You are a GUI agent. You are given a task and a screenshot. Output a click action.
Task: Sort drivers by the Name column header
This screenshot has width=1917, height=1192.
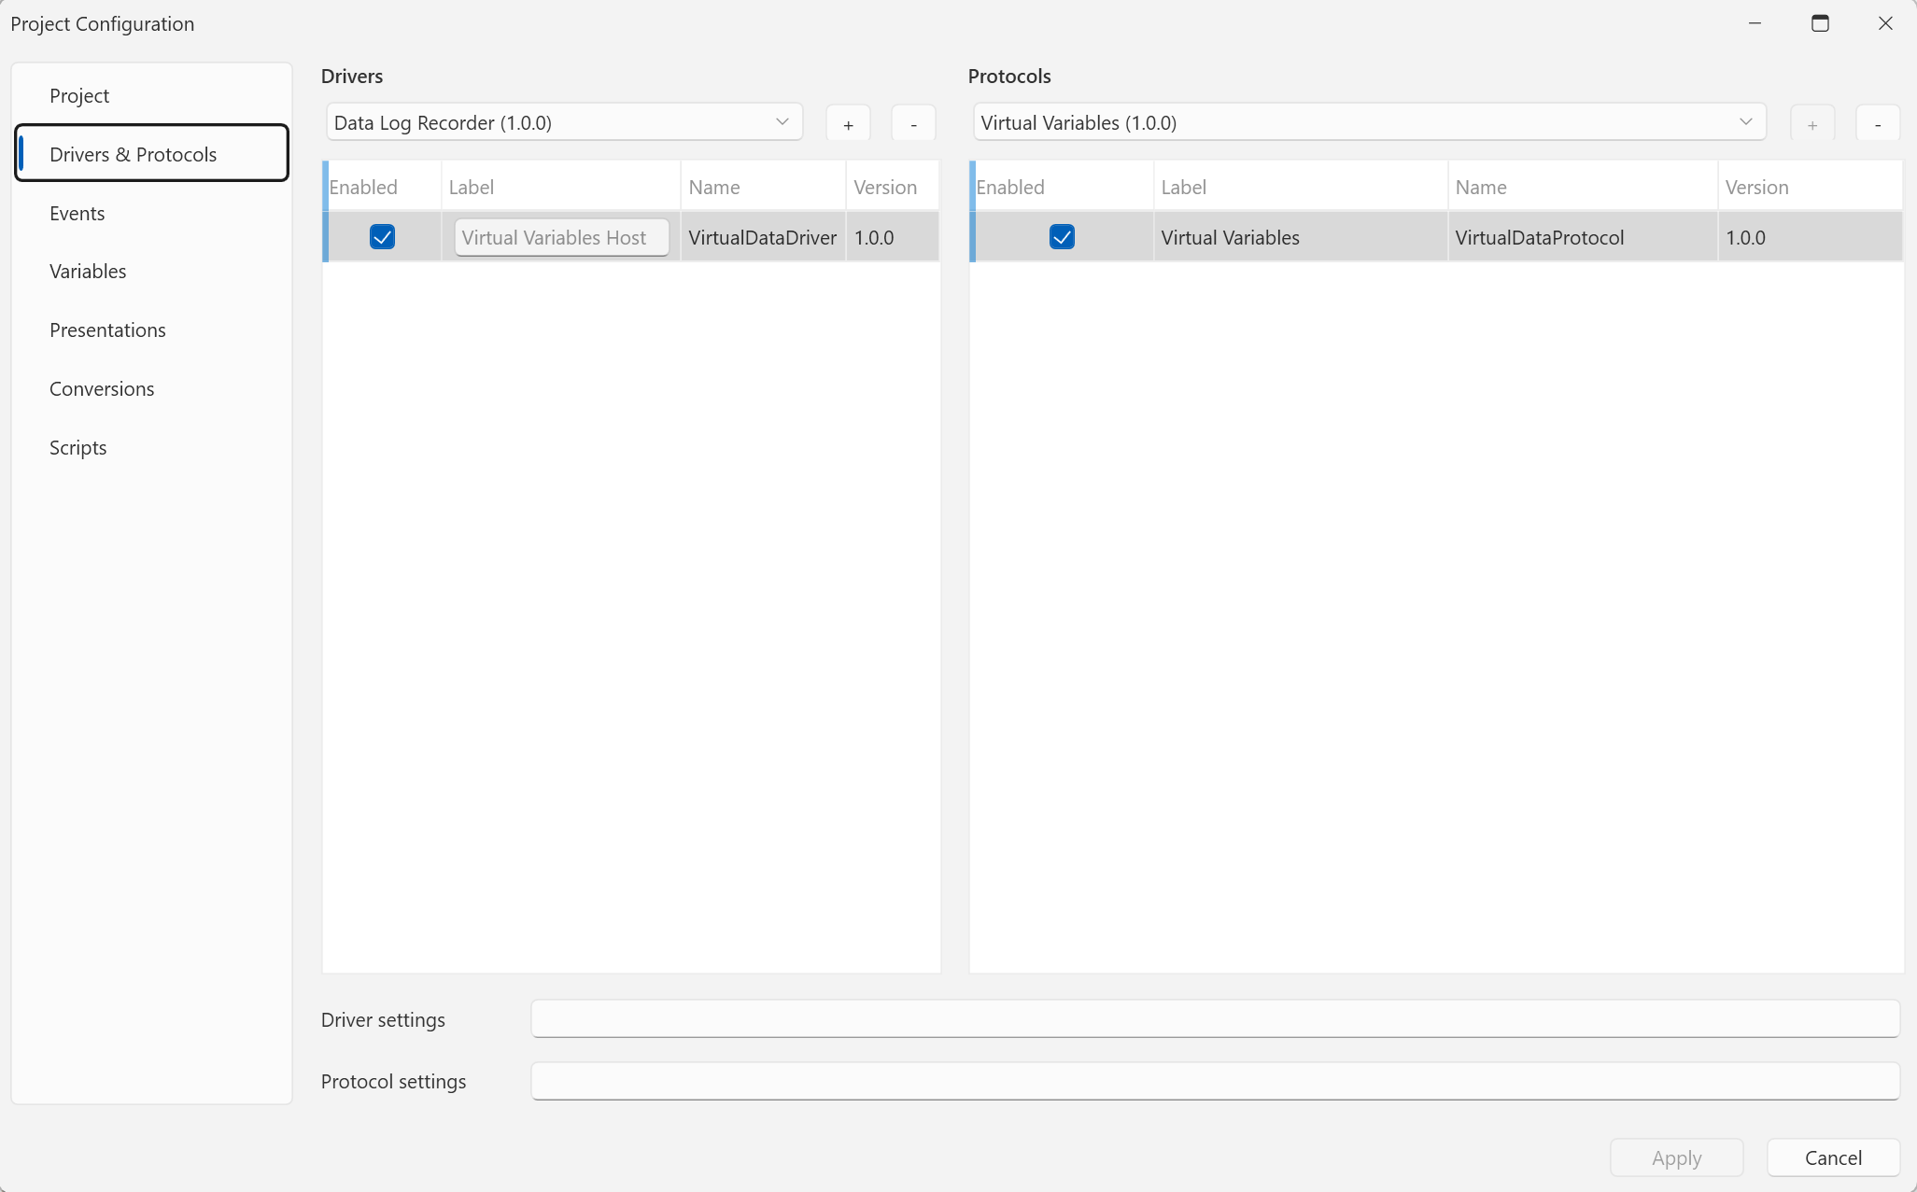pyautogui.click(x=763, y=187)
